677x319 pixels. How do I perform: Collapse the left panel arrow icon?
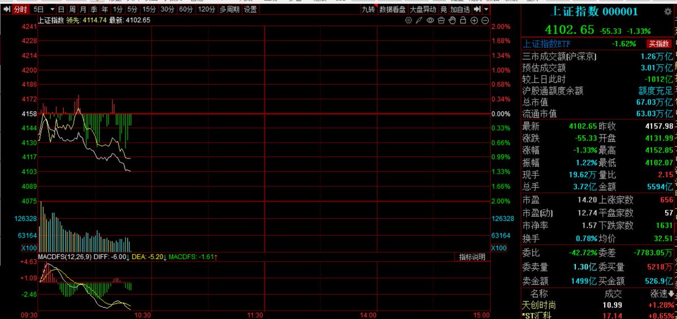[x=7, y=9]
